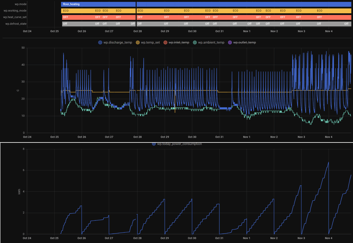Click first ECO segment in wp.working_mode row
This screenshot has height=243, width=353.
pyautogui.click(x=78, y=11)
